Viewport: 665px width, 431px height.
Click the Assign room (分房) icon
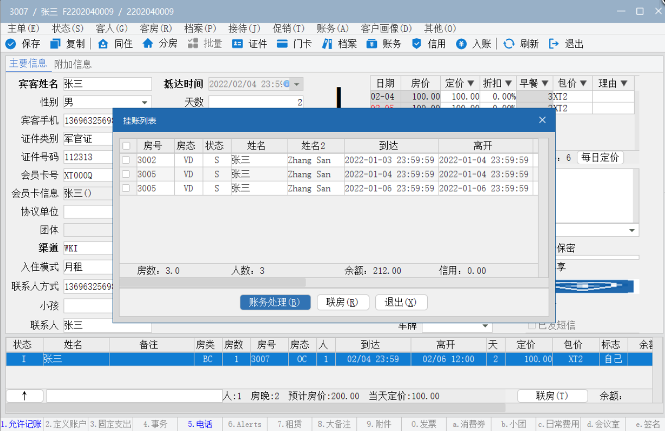point(148,44)
